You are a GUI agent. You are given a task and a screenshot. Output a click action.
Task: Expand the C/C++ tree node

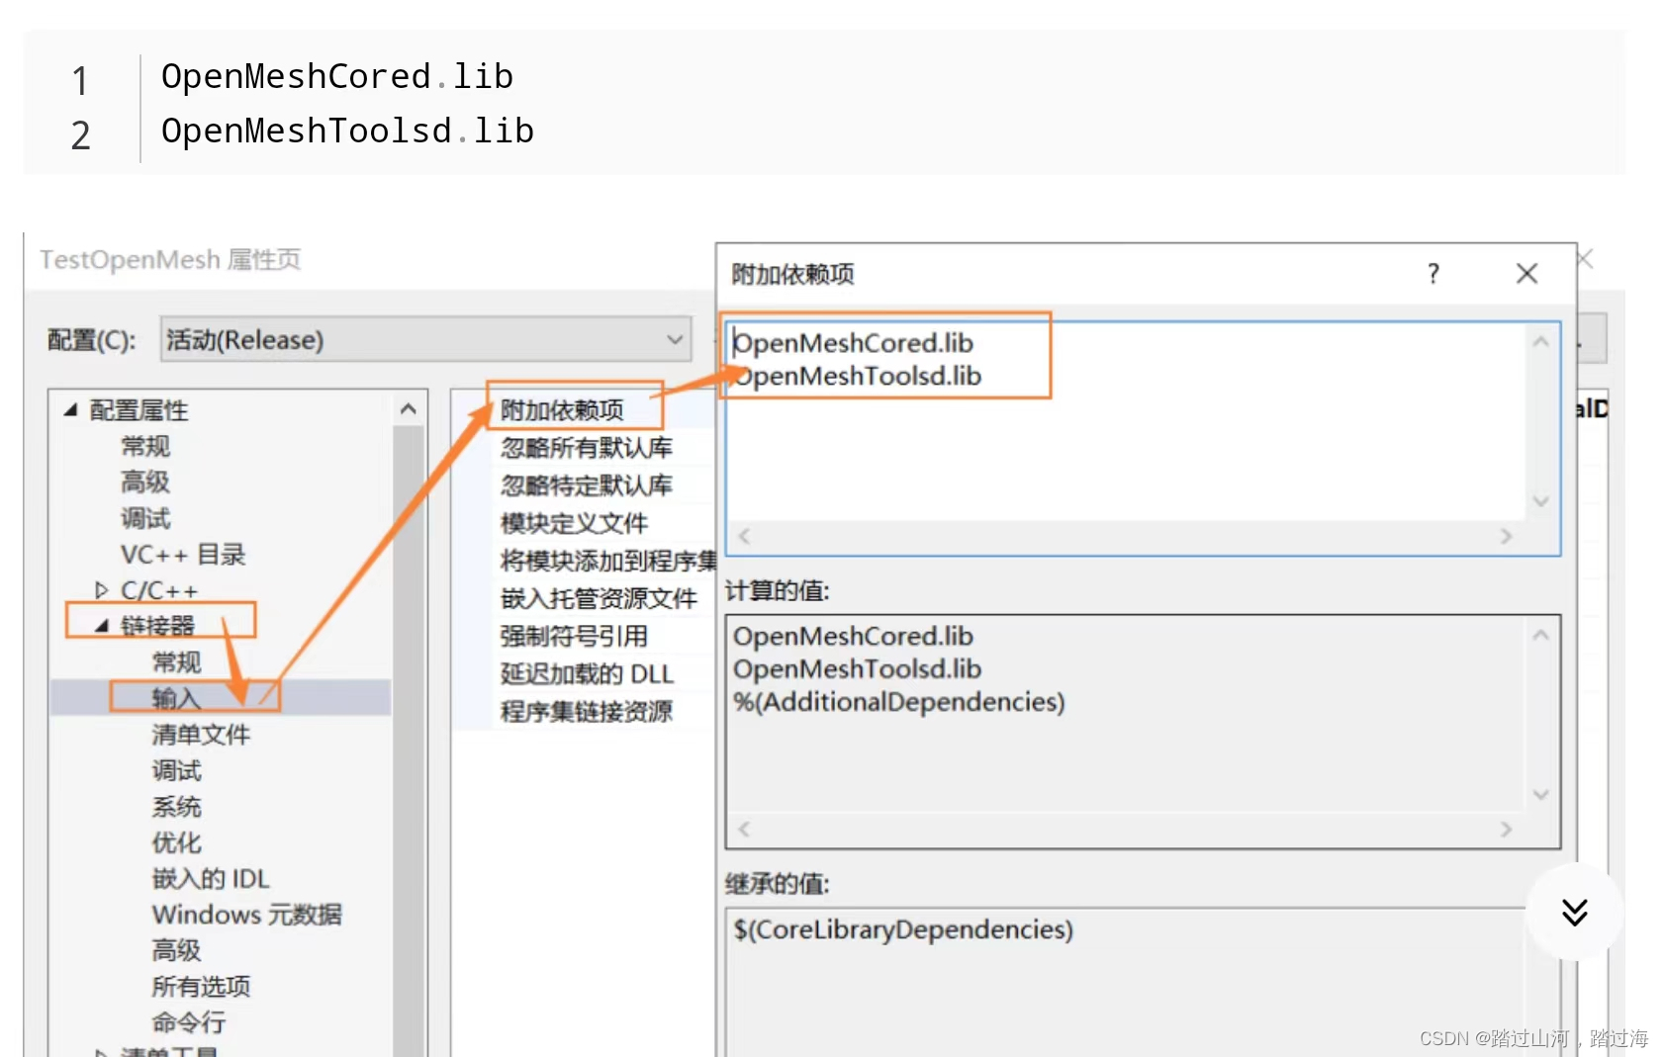tap(102, 589)
